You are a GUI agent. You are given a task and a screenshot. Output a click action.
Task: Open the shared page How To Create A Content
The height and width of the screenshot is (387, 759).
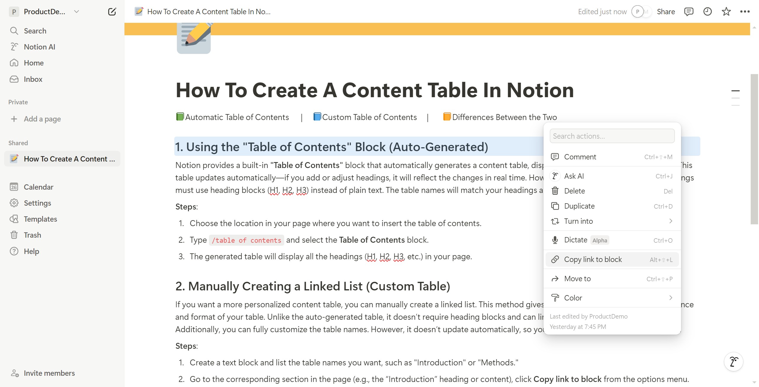62,159
